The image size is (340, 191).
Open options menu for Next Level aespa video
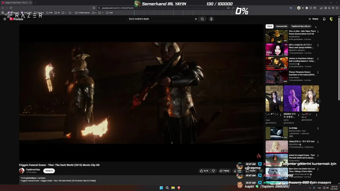click(x=318, y=45)
